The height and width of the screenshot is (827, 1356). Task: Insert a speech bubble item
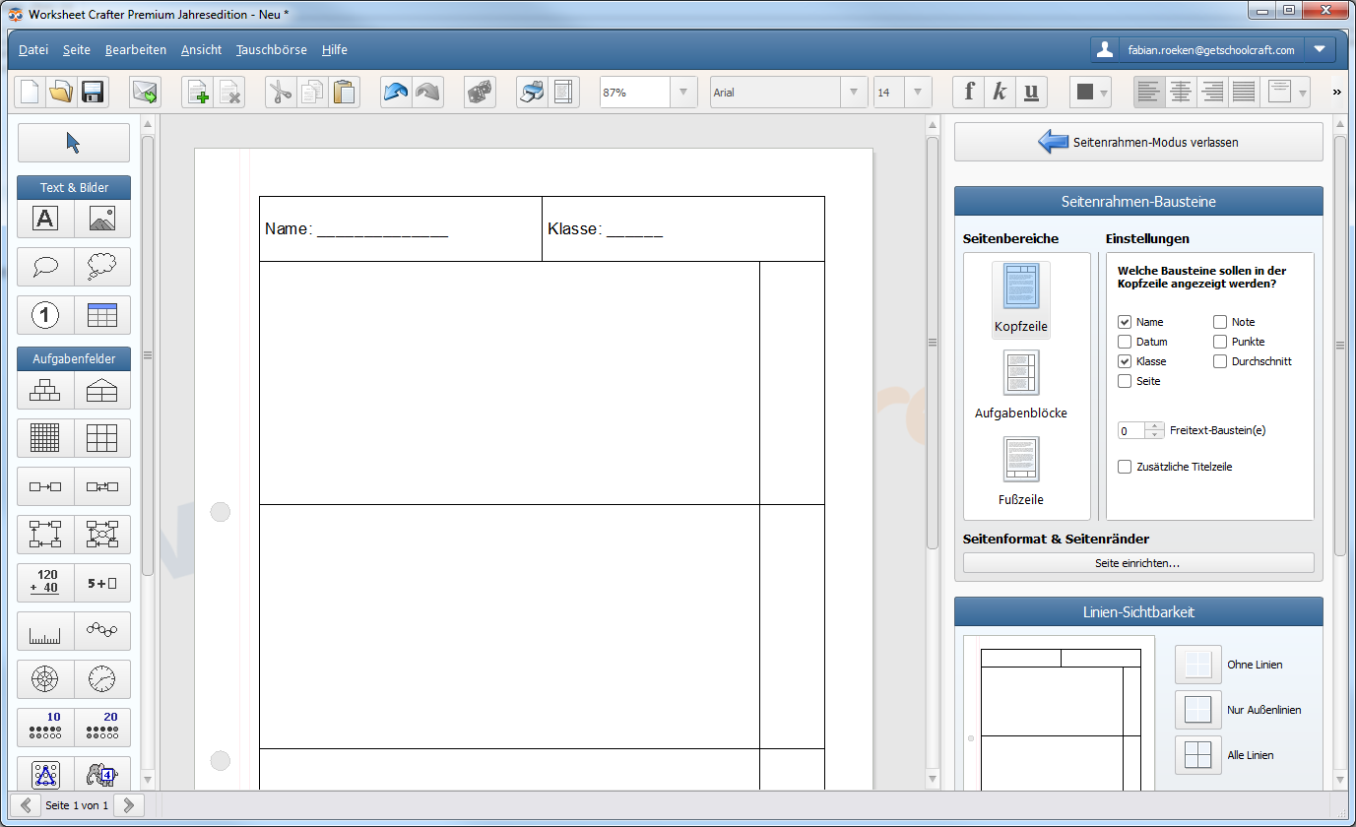(45, 266)
